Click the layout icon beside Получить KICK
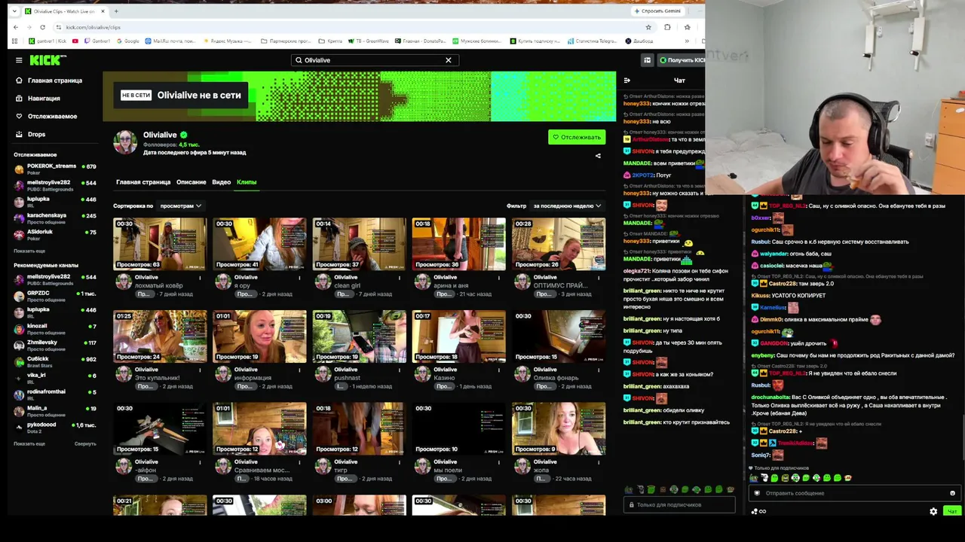The width and height of the screenshot is (965, 542). coord(647,60)
